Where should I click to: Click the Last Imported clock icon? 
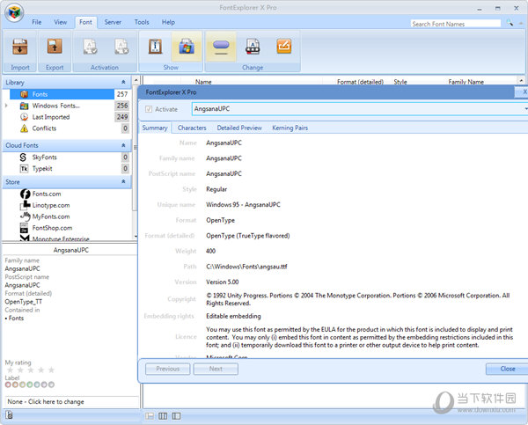click(24, 117)
